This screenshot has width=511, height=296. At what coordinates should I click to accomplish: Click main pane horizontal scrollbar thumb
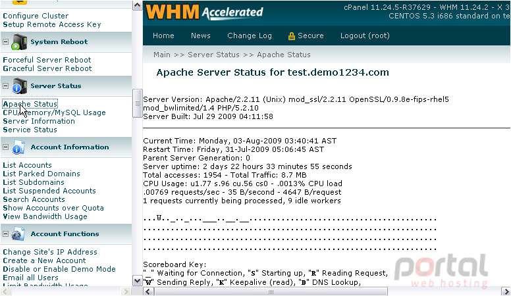tap(271, 291)
